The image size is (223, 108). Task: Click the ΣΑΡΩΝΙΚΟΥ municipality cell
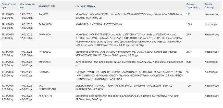coord(45,24)
